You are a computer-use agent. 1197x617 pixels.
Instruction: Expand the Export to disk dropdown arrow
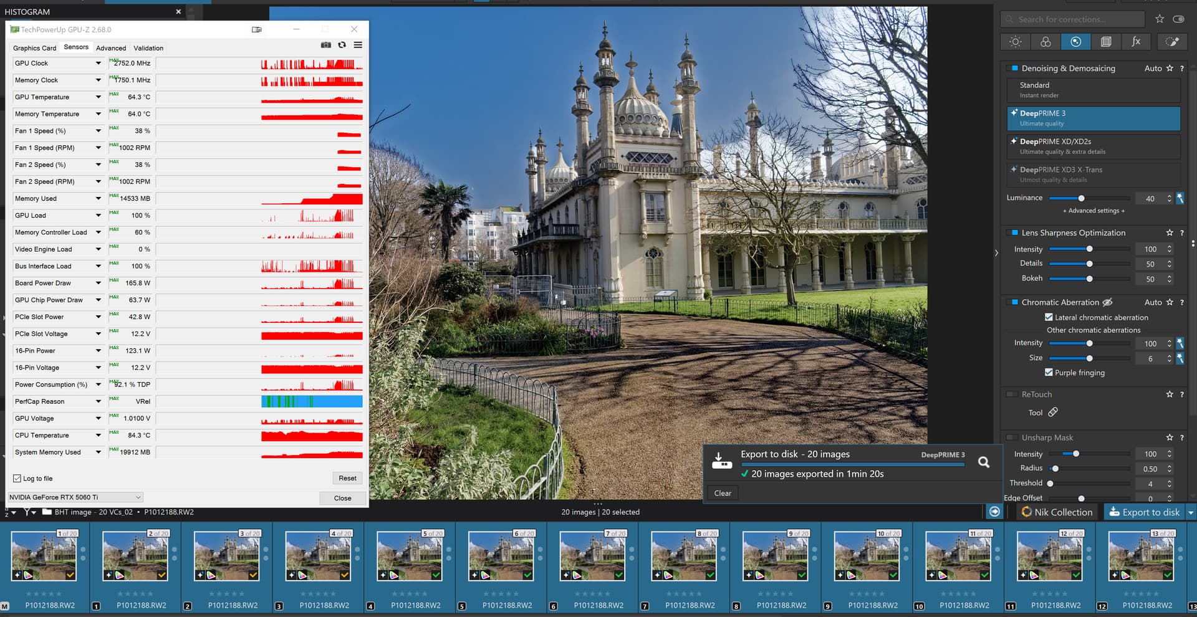click(1190, 512)
